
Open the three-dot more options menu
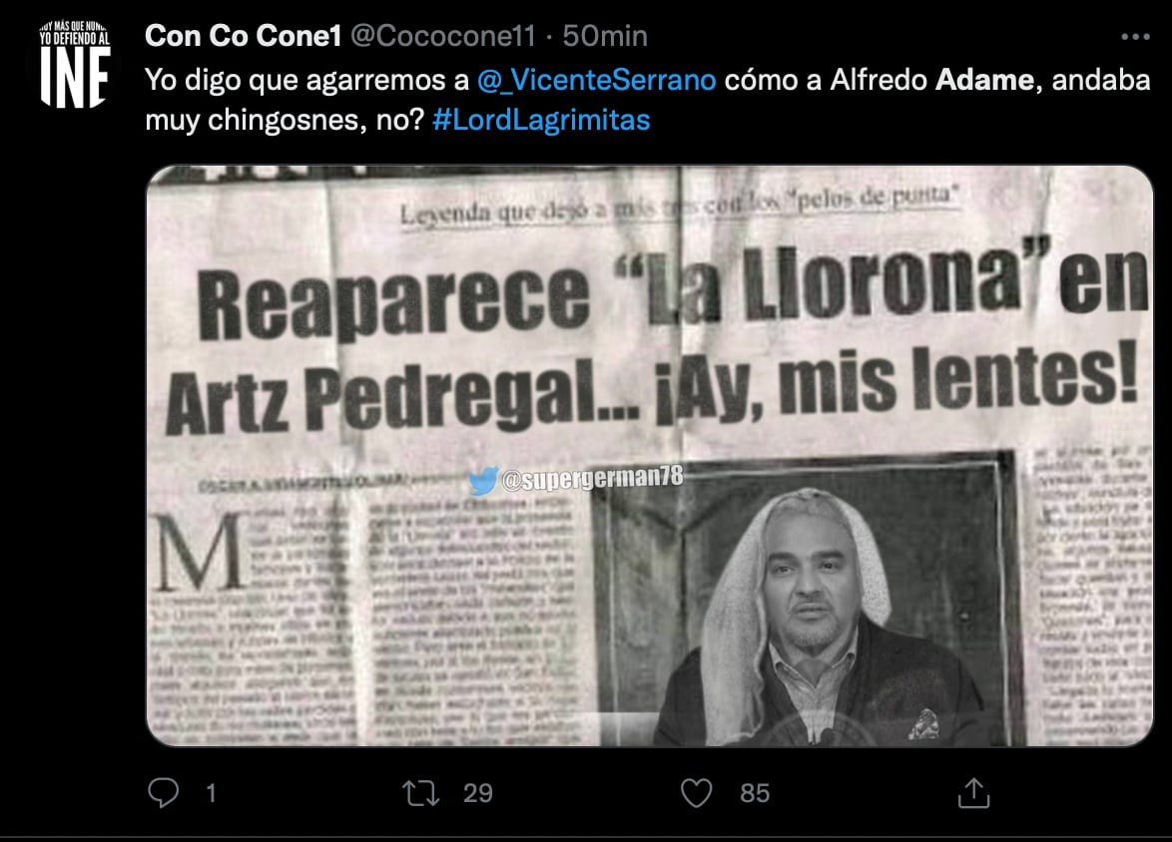[x=1135, y=37]
